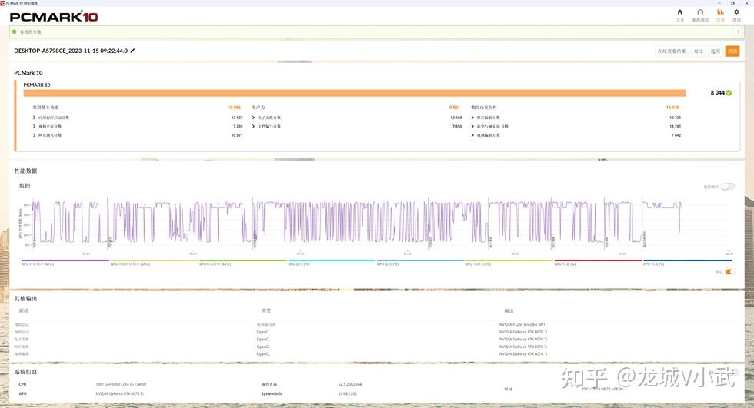This screenshot has width=754, height=408.
Task: Select the GPU 核心时钟 green legend bar
Action: (243, 262)
